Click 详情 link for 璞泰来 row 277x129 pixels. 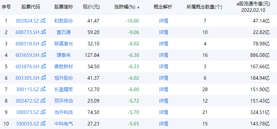(x=163, y=55)
